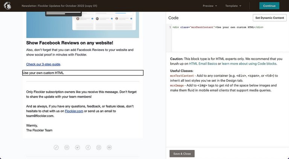Follow the Flockler.com link
The width and height of the screenshot is (289, 159).
[x=74, y=111]
